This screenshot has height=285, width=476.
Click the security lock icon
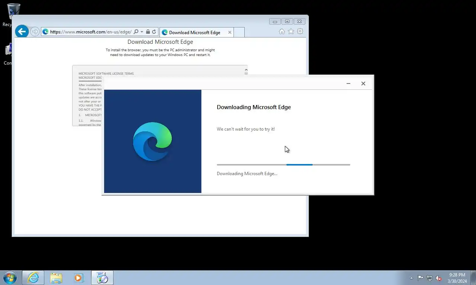coord(148,32)
